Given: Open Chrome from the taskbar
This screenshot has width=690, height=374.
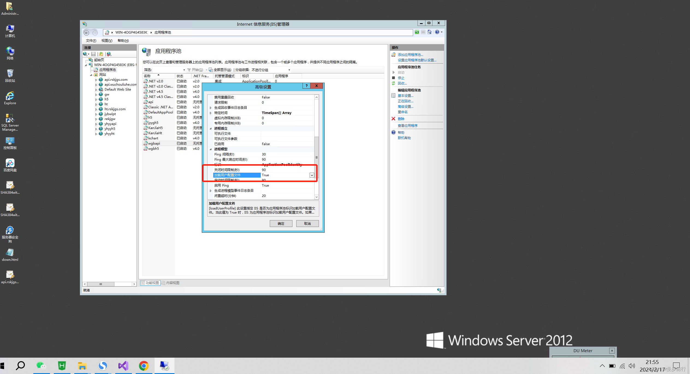Looking at the screenshot, I should 144,366.
